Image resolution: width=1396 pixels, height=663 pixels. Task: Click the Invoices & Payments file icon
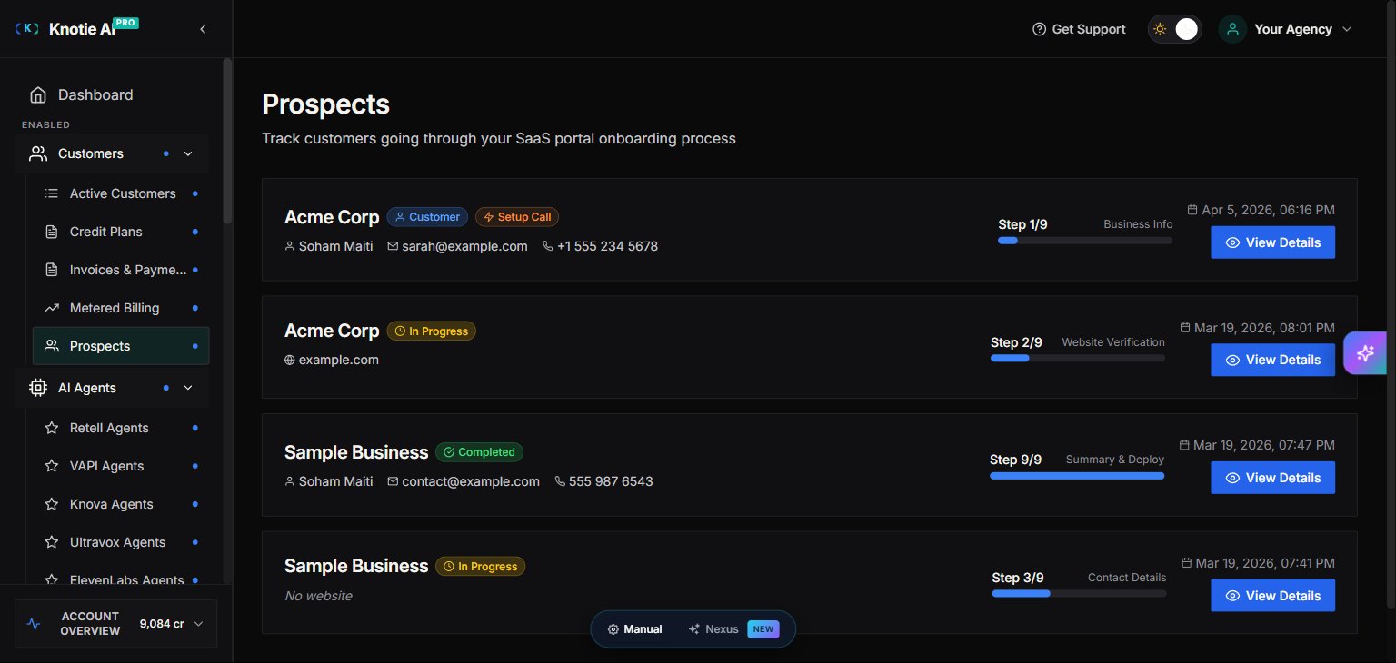pyautogui.click(x=52, y=270)
